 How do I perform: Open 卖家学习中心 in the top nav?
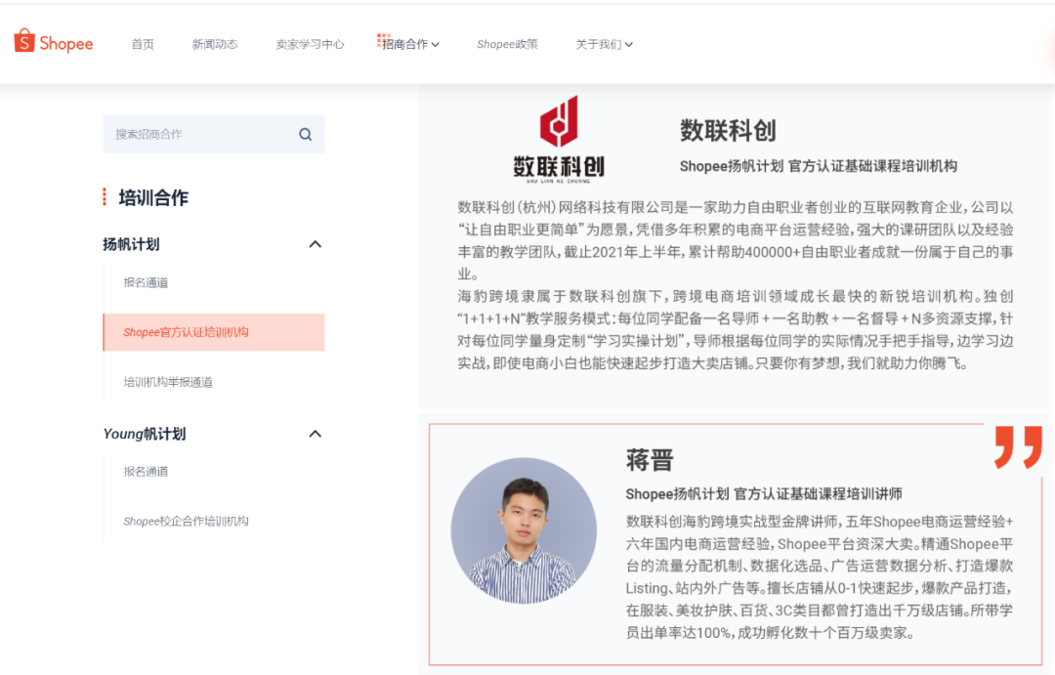click(310, 44)
